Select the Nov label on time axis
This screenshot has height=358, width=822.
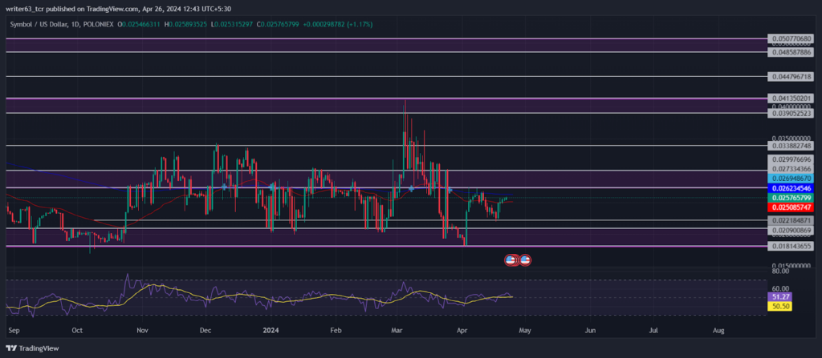click(x=142, y=331)
